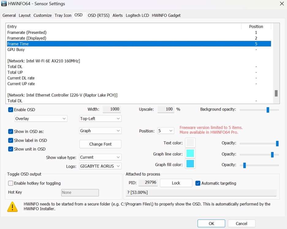Image resolution: width=287 pixels, height=229 pixels.
Task: Select the Tray Icon tab
Action: coord(63,15)
